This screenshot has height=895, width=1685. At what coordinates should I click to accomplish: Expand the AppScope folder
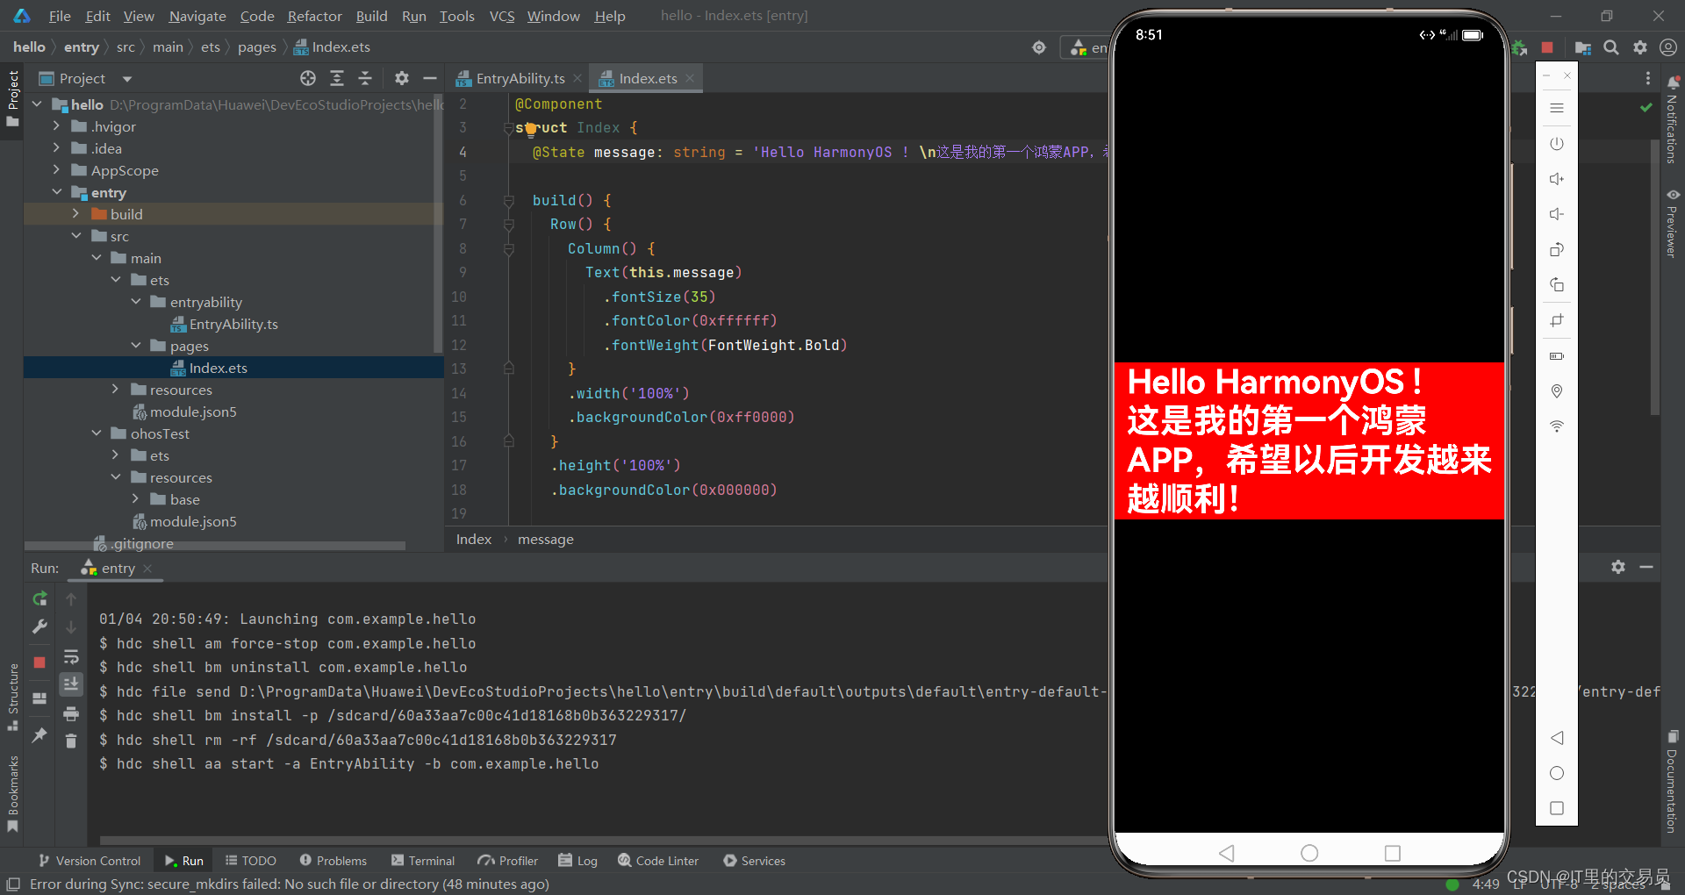click(56, 170)
